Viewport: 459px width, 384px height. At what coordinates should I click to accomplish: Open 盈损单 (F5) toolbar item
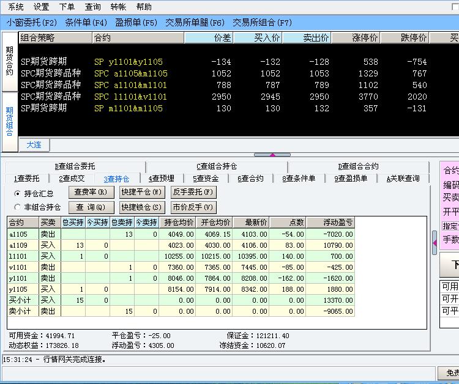pos(136,23)
